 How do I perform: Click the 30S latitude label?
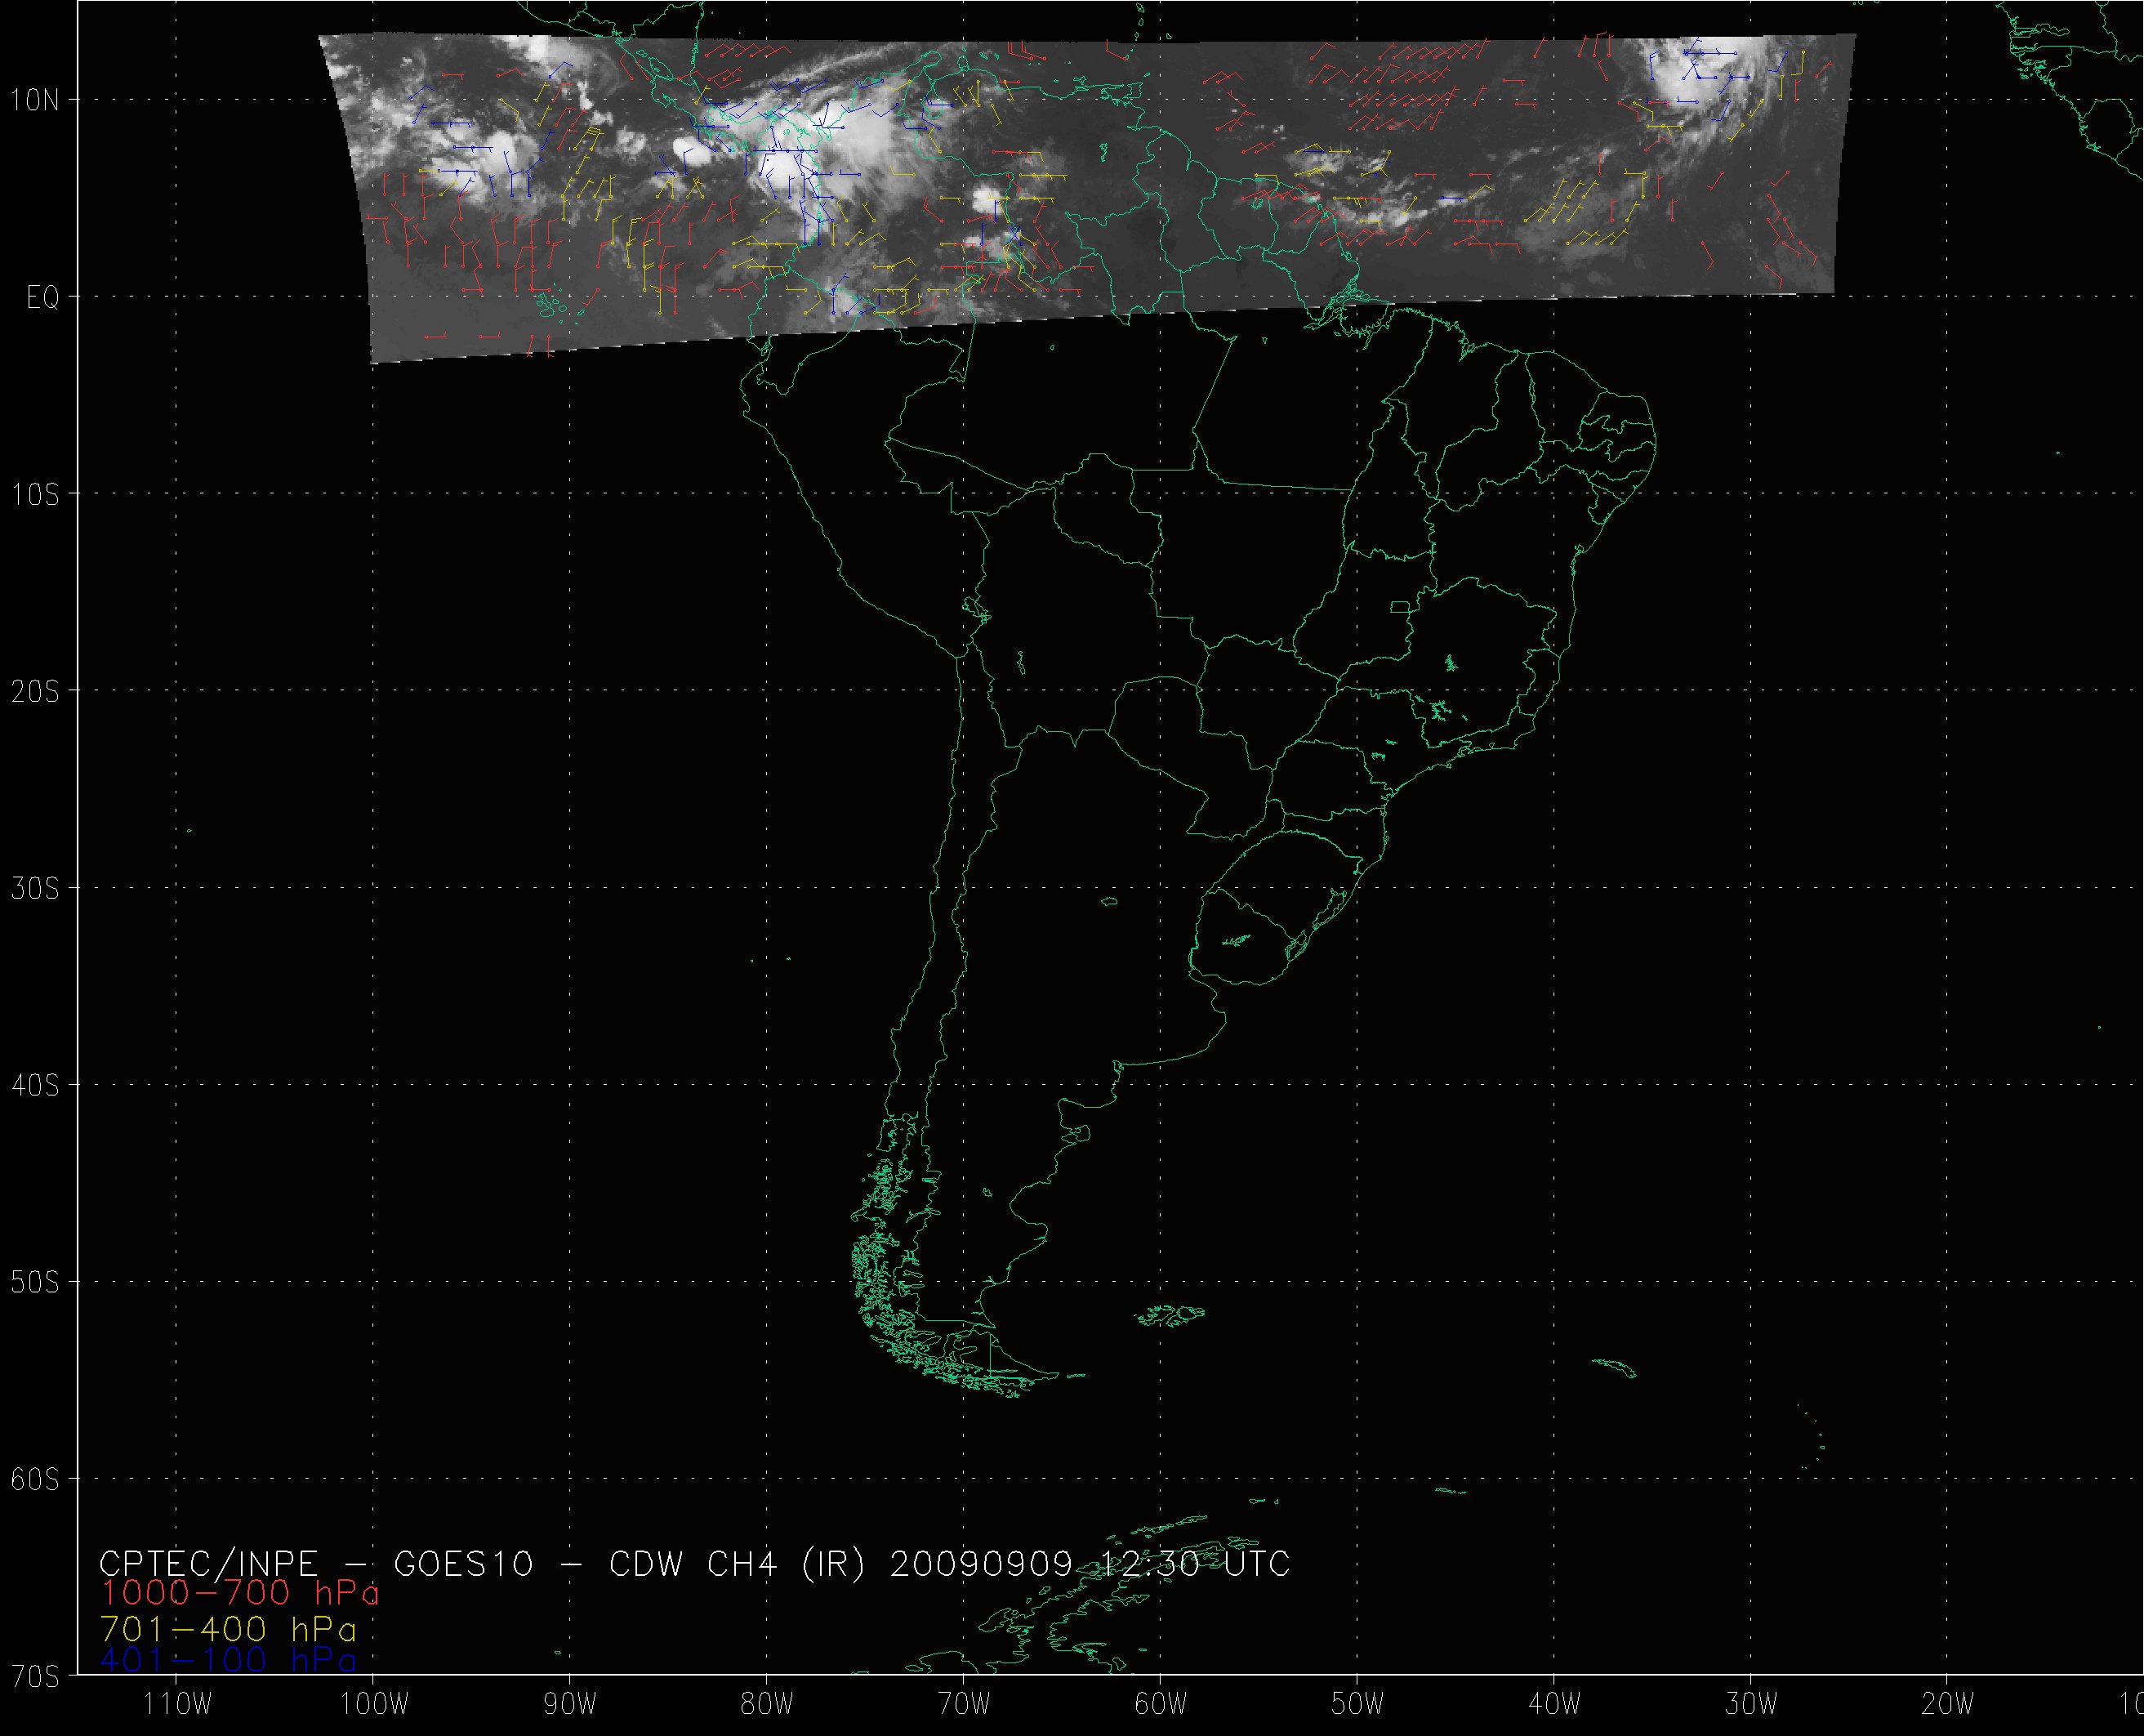pos(34,889)
